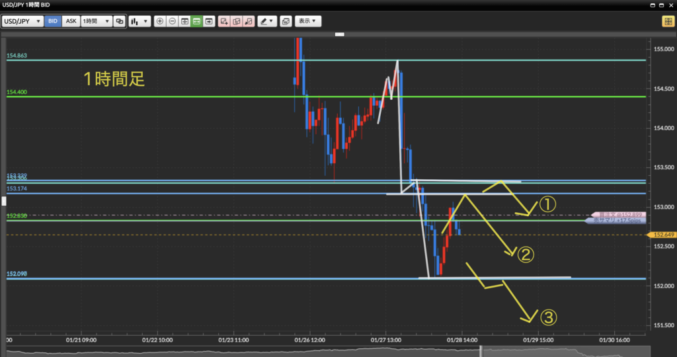Switch the price display to ASK
Viewport: 677px width, 357px height.
(71, 21)
